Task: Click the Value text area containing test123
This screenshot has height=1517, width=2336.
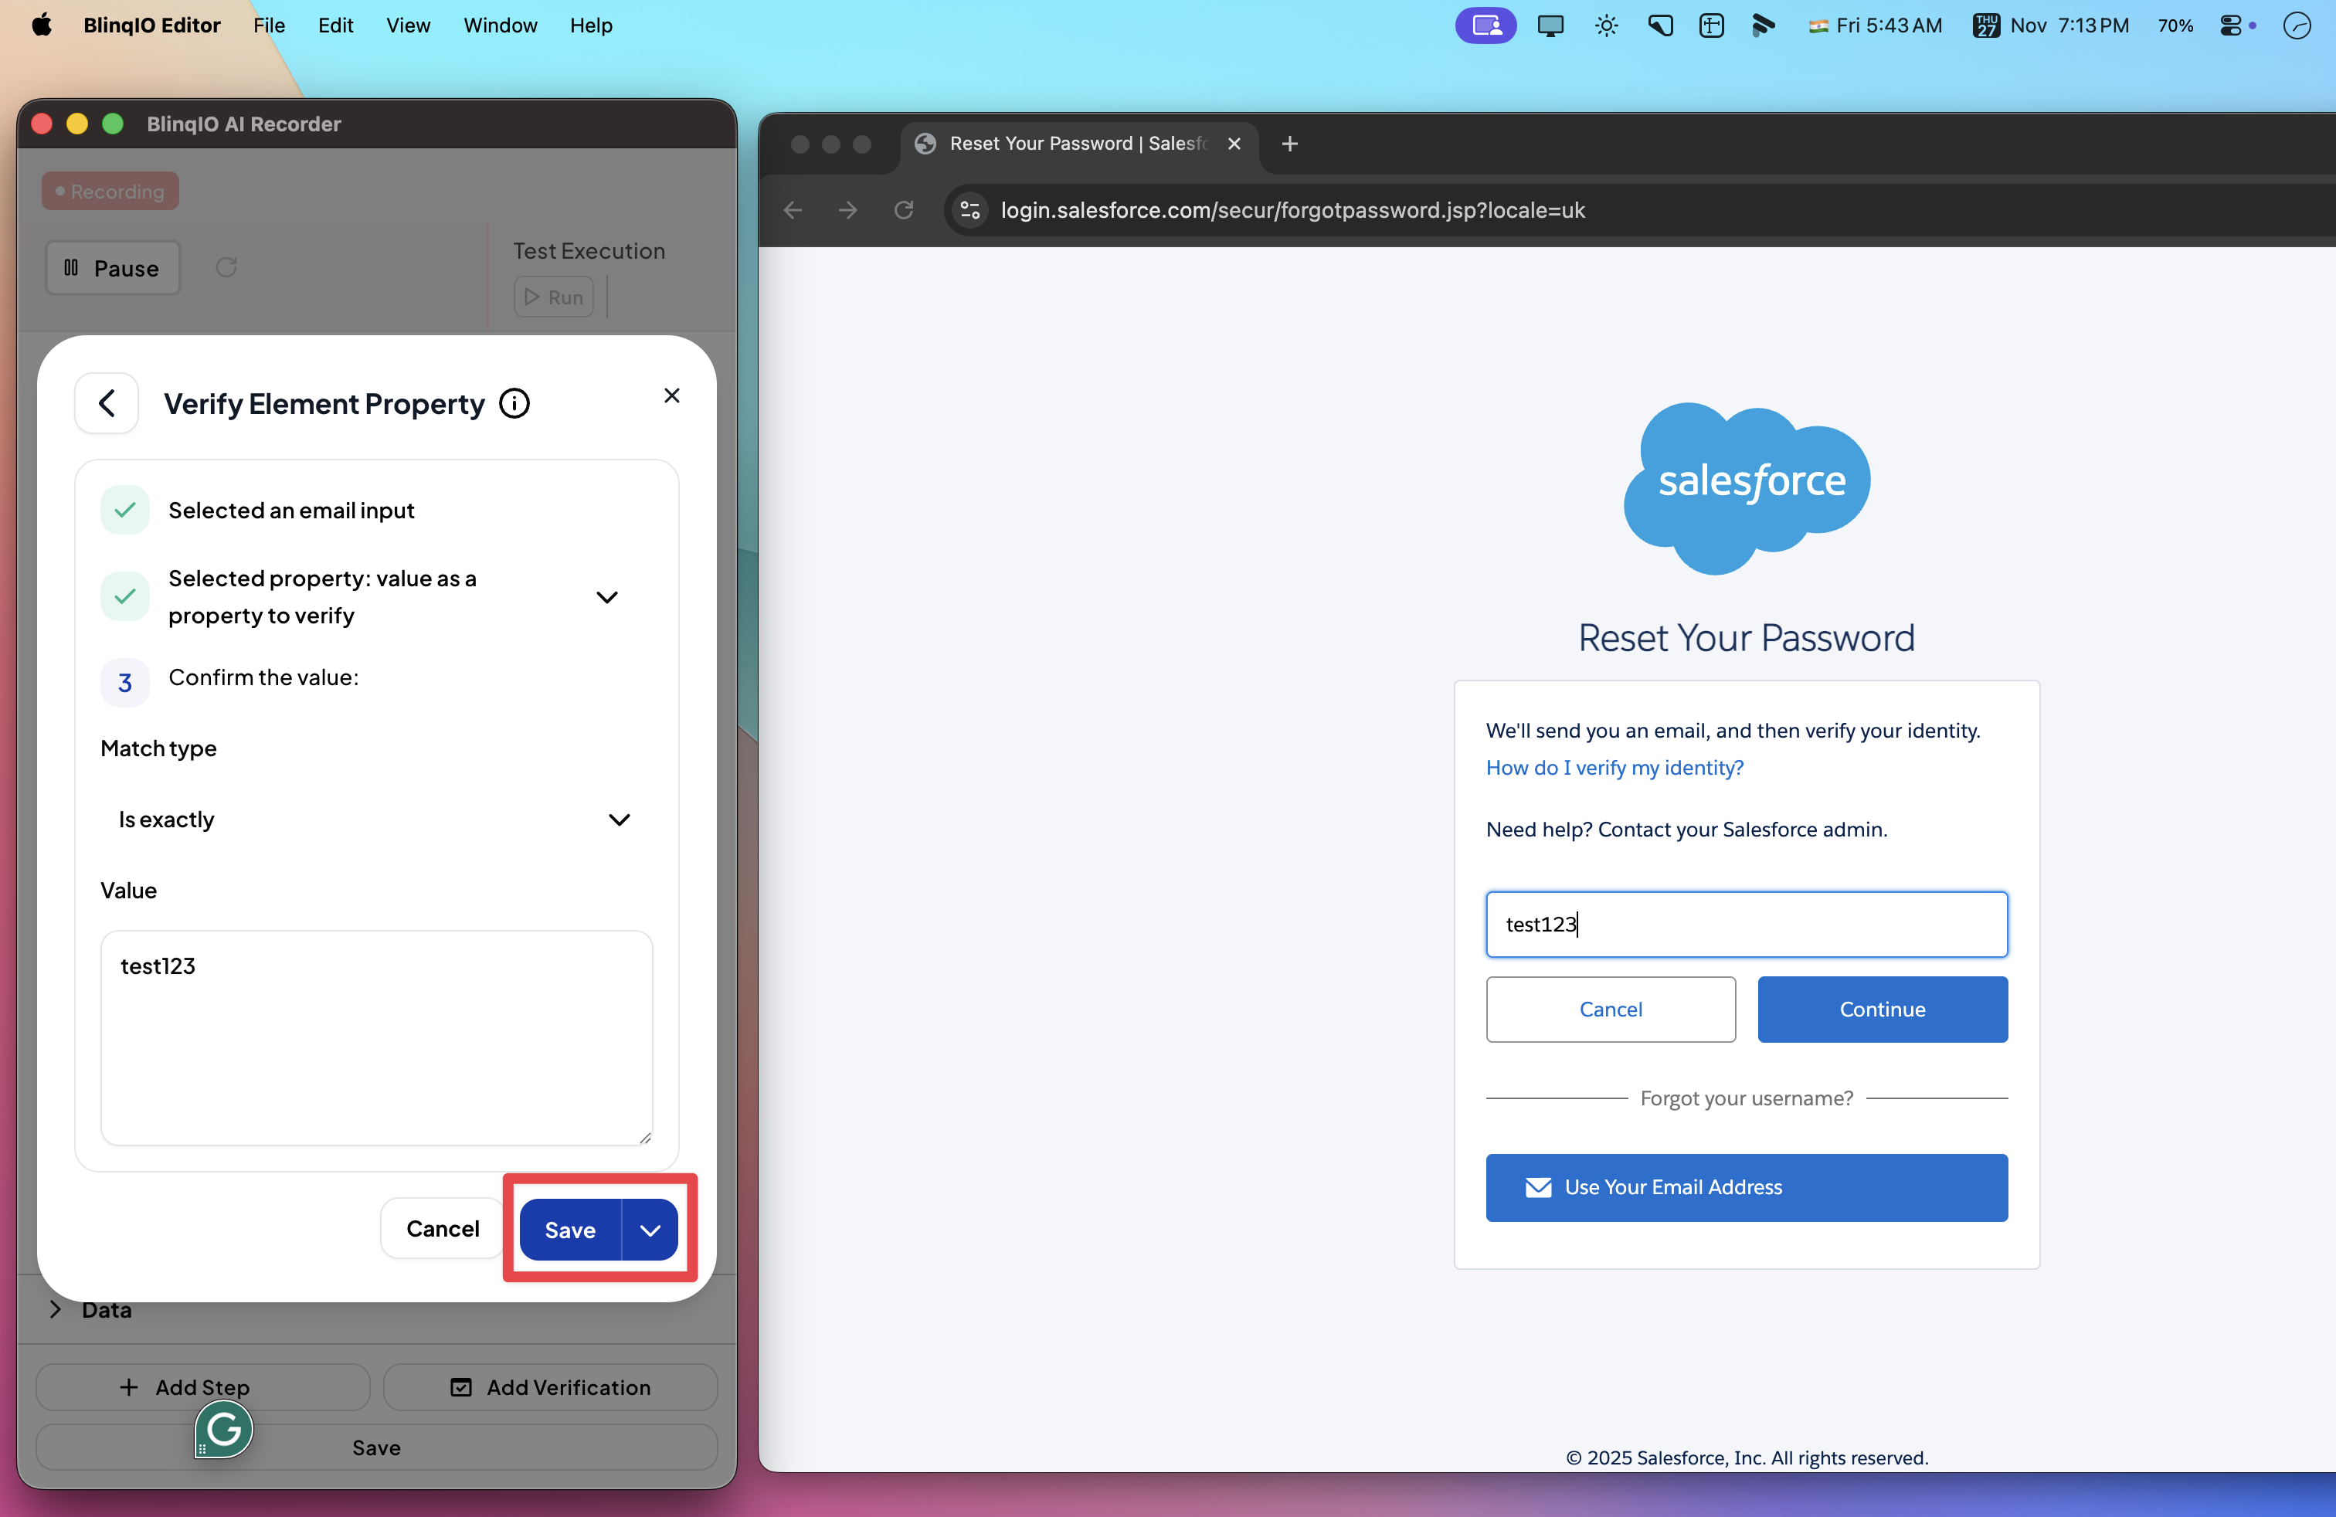Action: click(376, 1037)
